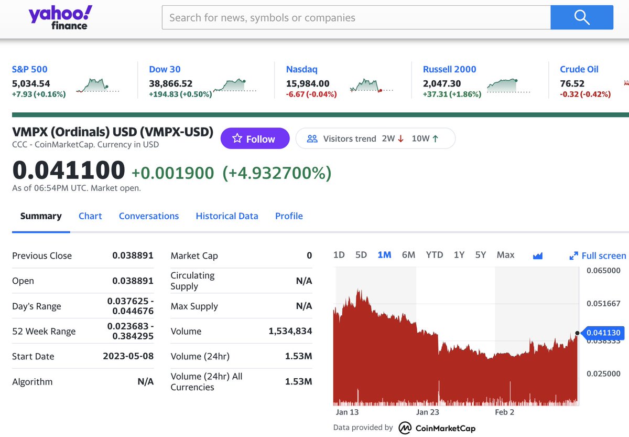Click the price 0.041100 heading
Screen dimensions: 629x437
(x=69, y=170)
